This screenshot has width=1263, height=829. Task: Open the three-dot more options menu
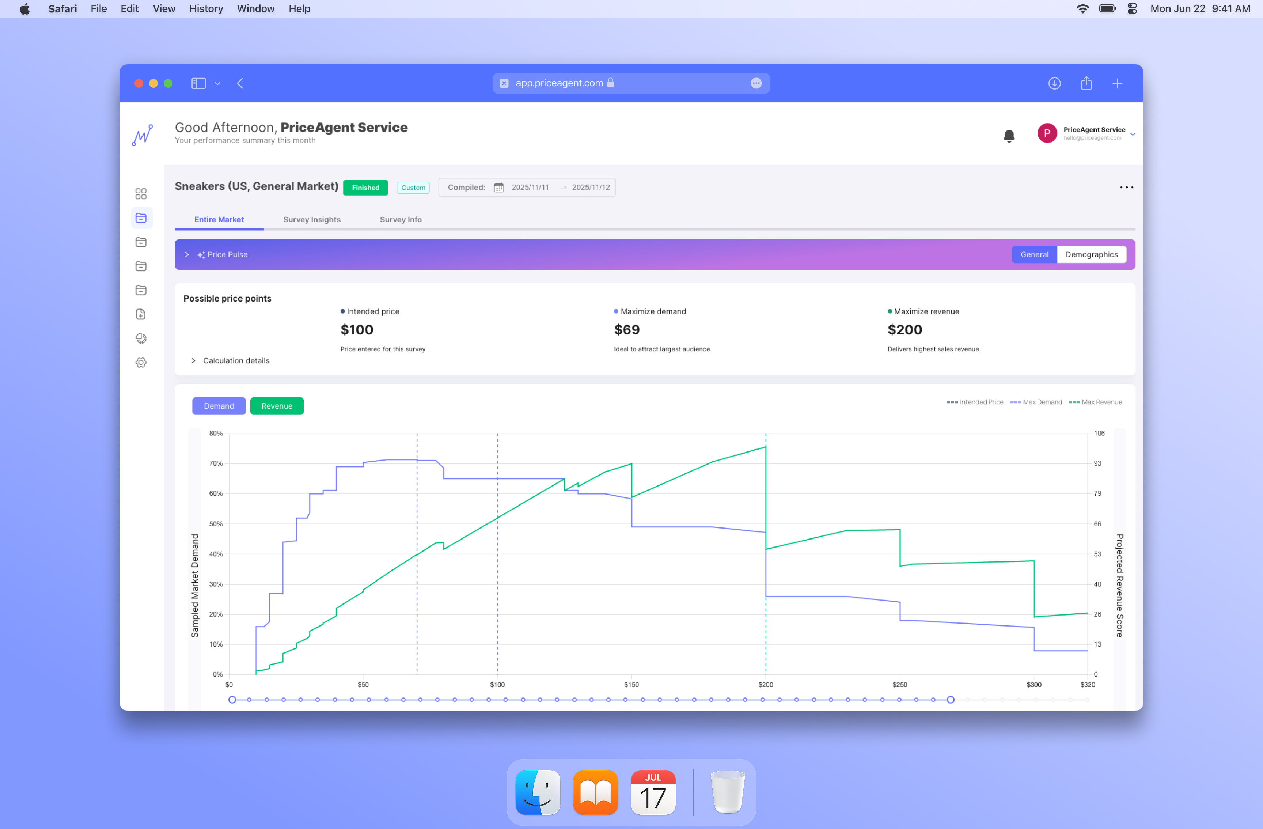[1126, 188]
